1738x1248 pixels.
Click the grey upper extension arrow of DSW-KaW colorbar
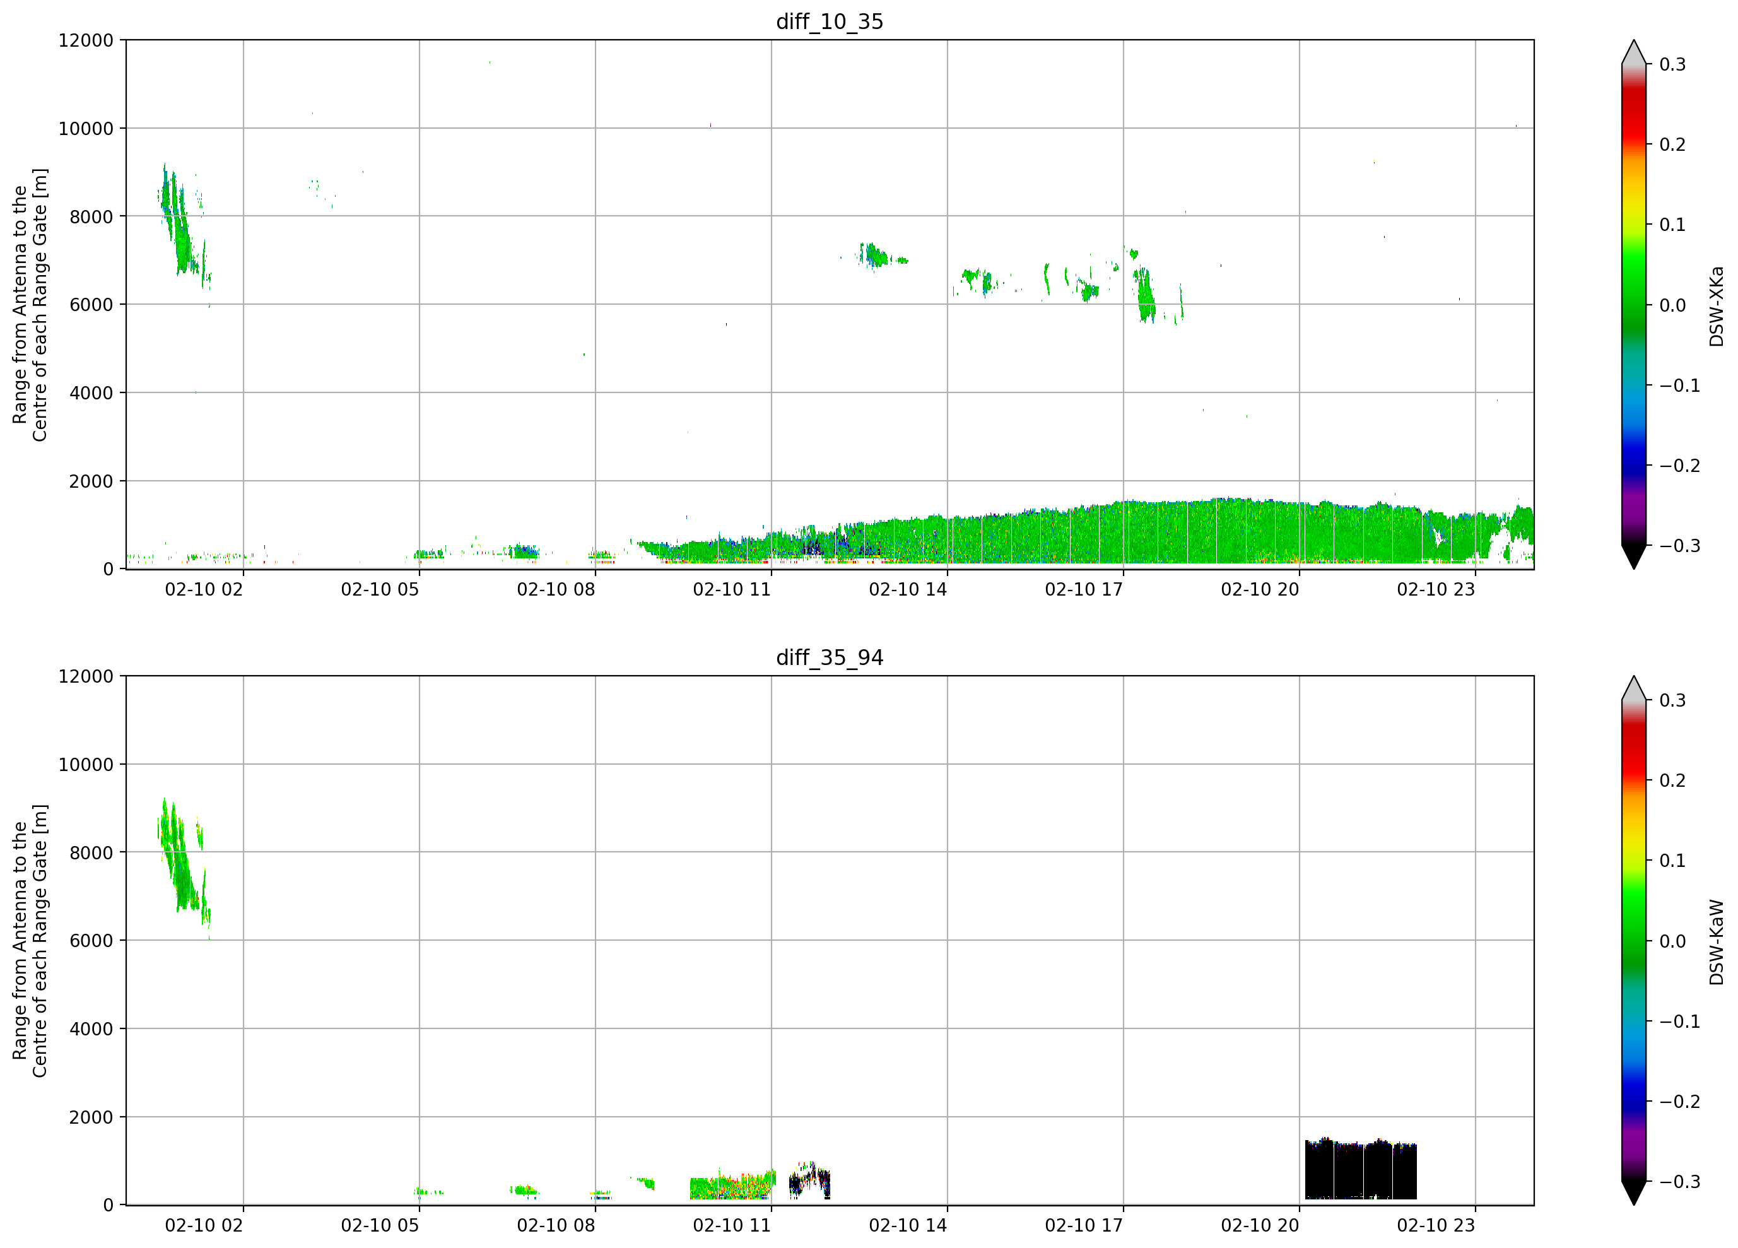(x=1634, y=689)
